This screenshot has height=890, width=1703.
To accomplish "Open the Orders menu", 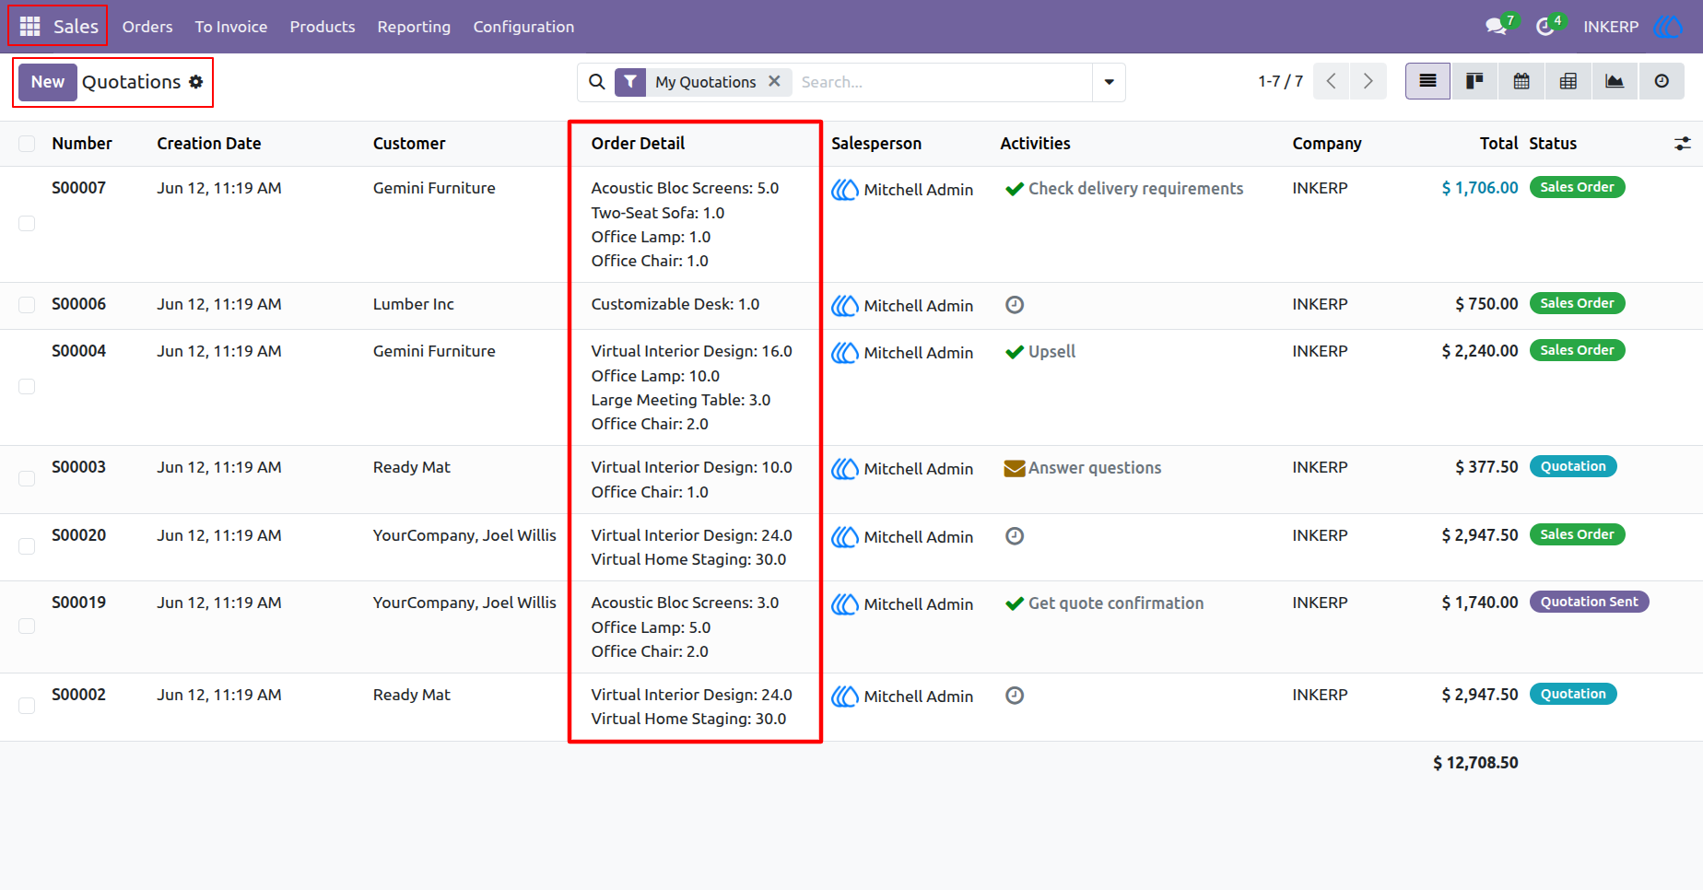I will [x=147, y=27].
